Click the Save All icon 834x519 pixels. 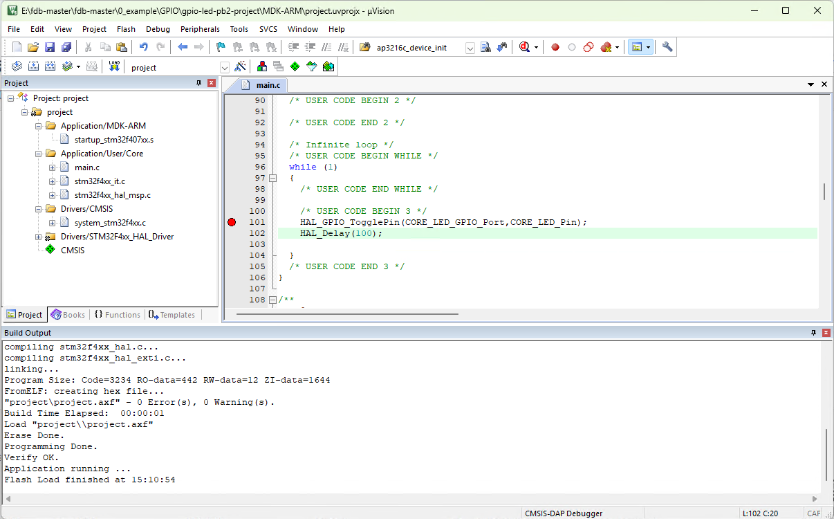66,47
